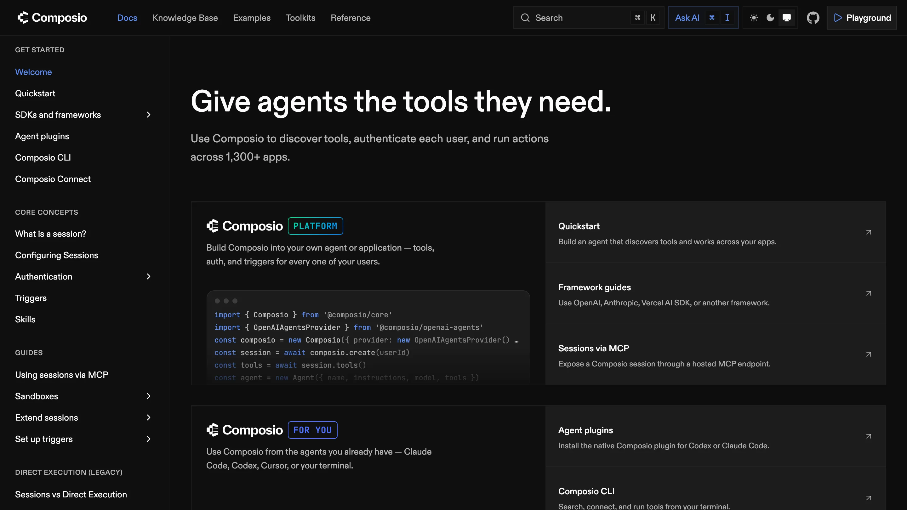Open Skills sidebar link
907x510 pixels.
(25, 320)
